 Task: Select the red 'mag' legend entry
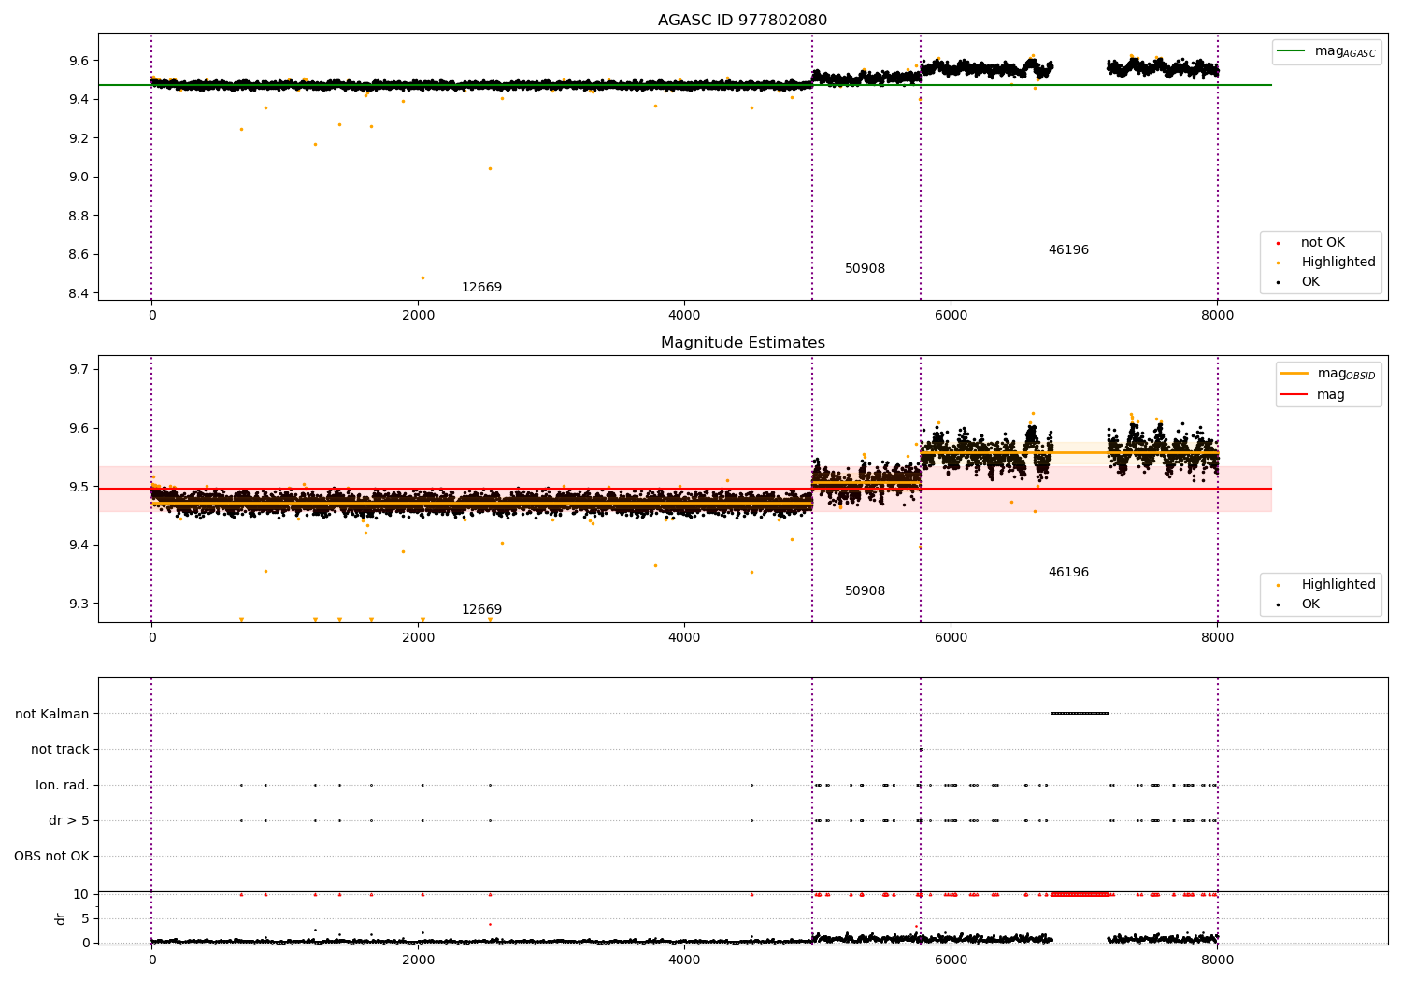pos(1313,395)
